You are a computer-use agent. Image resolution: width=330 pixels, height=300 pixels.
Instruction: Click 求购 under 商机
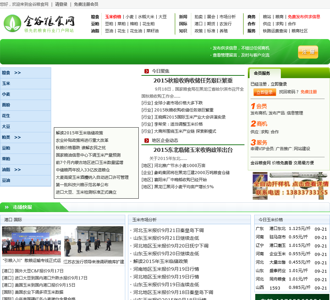[265, 132]
